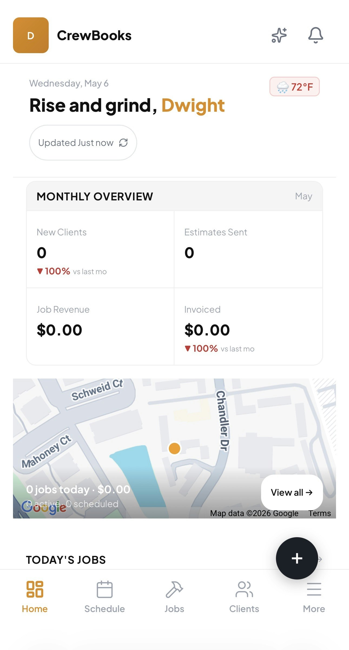Tap the orange D profile avatar
This screenshot has width=349, height=650.
31,35
